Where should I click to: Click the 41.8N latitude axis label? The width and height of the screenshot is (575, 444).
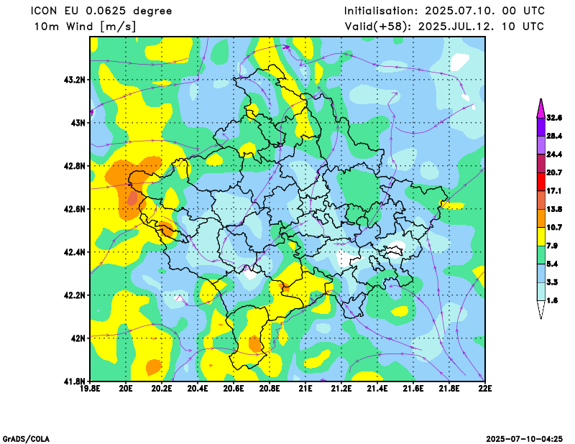[75, 381]
